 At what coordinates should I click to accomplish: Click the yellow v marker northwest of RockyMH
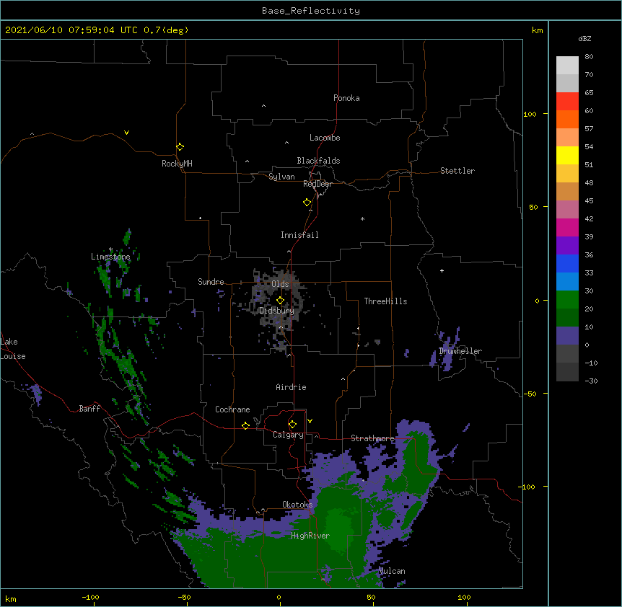126,133
